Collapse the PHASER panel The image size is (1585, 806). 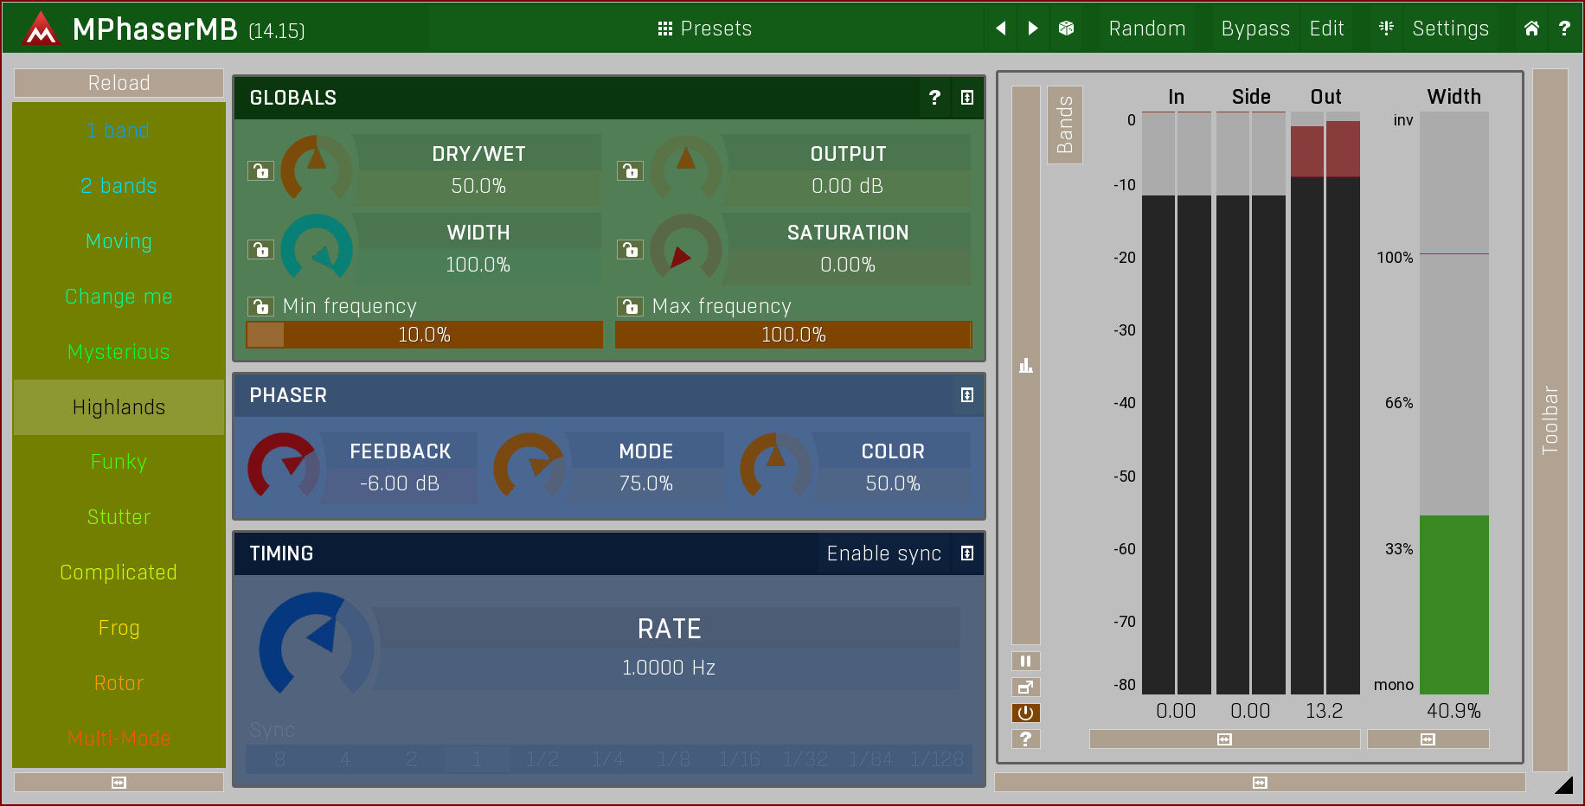click(x=967, y=395)
